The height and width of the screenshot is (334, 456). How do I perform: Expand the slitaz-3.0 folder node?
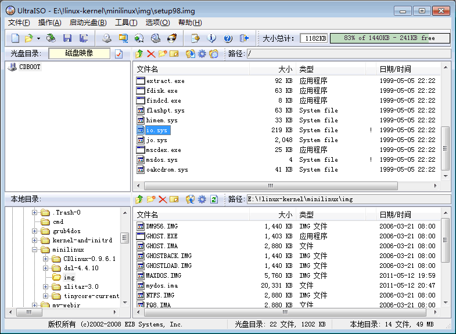click(46, 286)
